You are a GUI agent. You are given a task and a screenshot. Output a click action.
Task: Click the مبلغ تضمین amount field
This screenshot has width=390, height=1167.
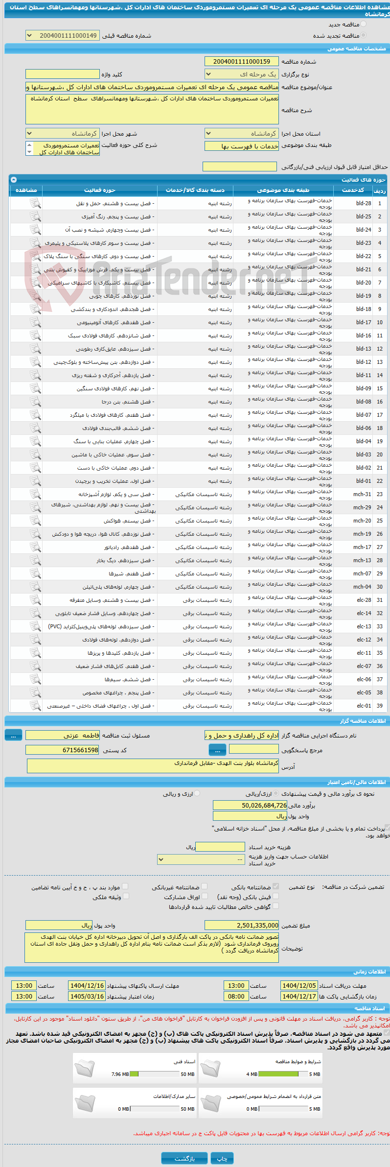(241, 925)
